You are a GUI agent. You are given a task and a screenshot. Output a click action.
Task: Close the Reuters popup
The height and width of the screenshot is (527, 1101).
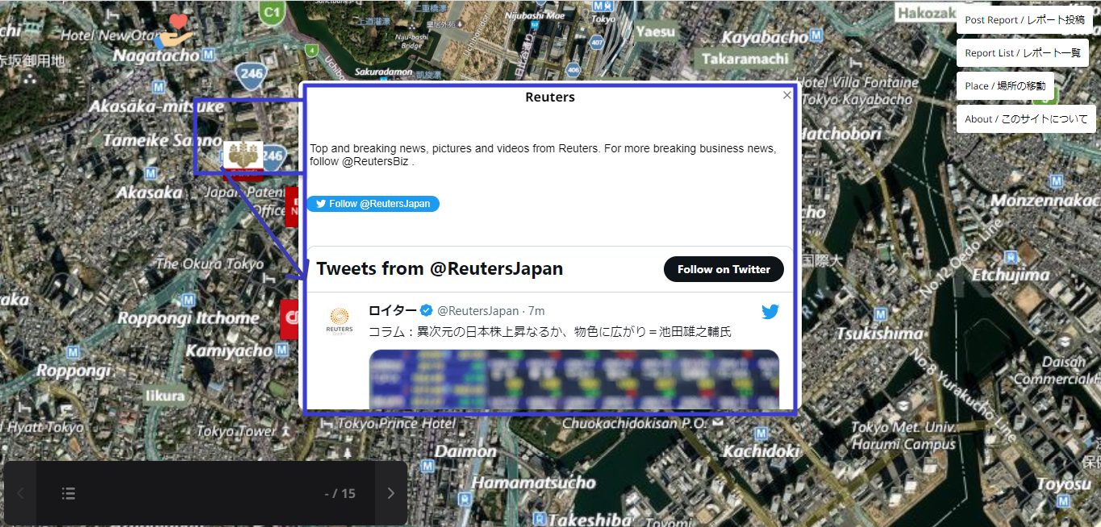[787, 95]
